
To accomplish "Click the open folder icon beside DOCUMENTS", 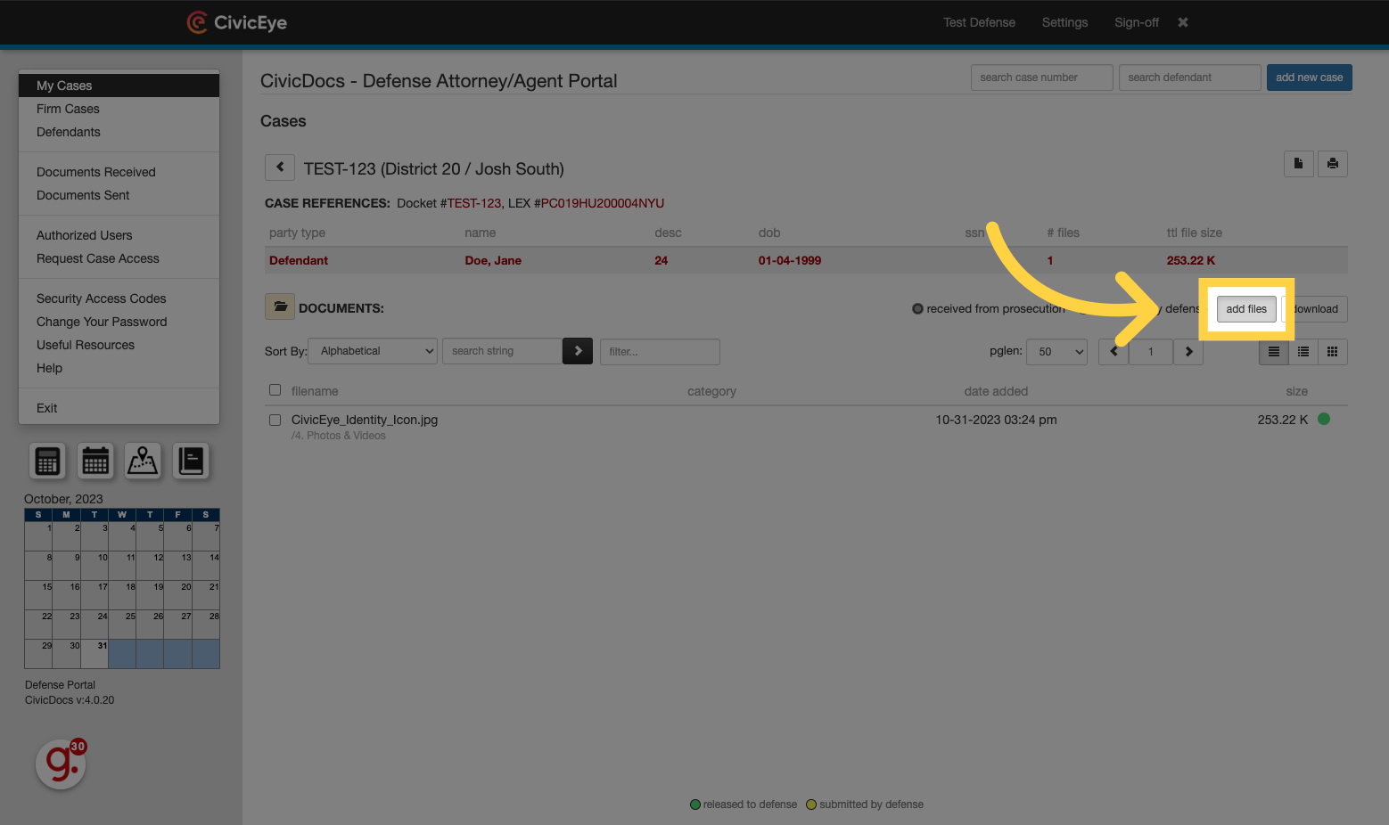I will coord(280,306).
